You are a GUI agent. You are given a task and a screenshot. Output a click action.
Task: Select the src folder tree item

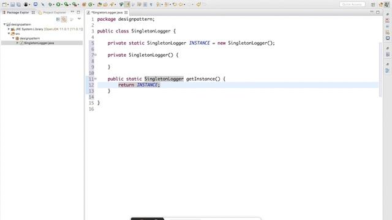(15, 34)
